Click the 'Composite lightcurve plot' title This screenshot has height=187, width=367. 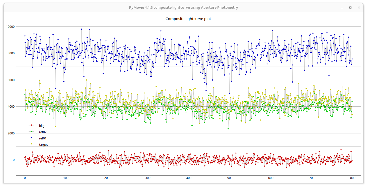click(x=188, y=19)
